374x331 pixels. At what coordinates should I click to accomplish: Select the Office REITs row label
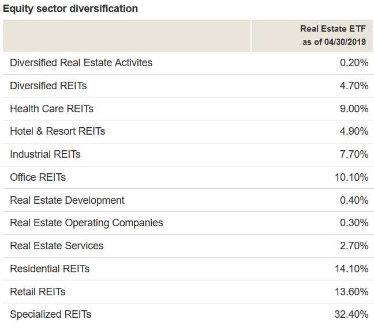click(38, 177)
